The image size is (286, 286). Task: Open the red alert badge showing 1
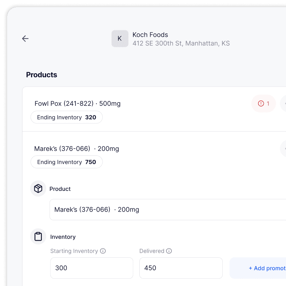(x=263, y=104)
